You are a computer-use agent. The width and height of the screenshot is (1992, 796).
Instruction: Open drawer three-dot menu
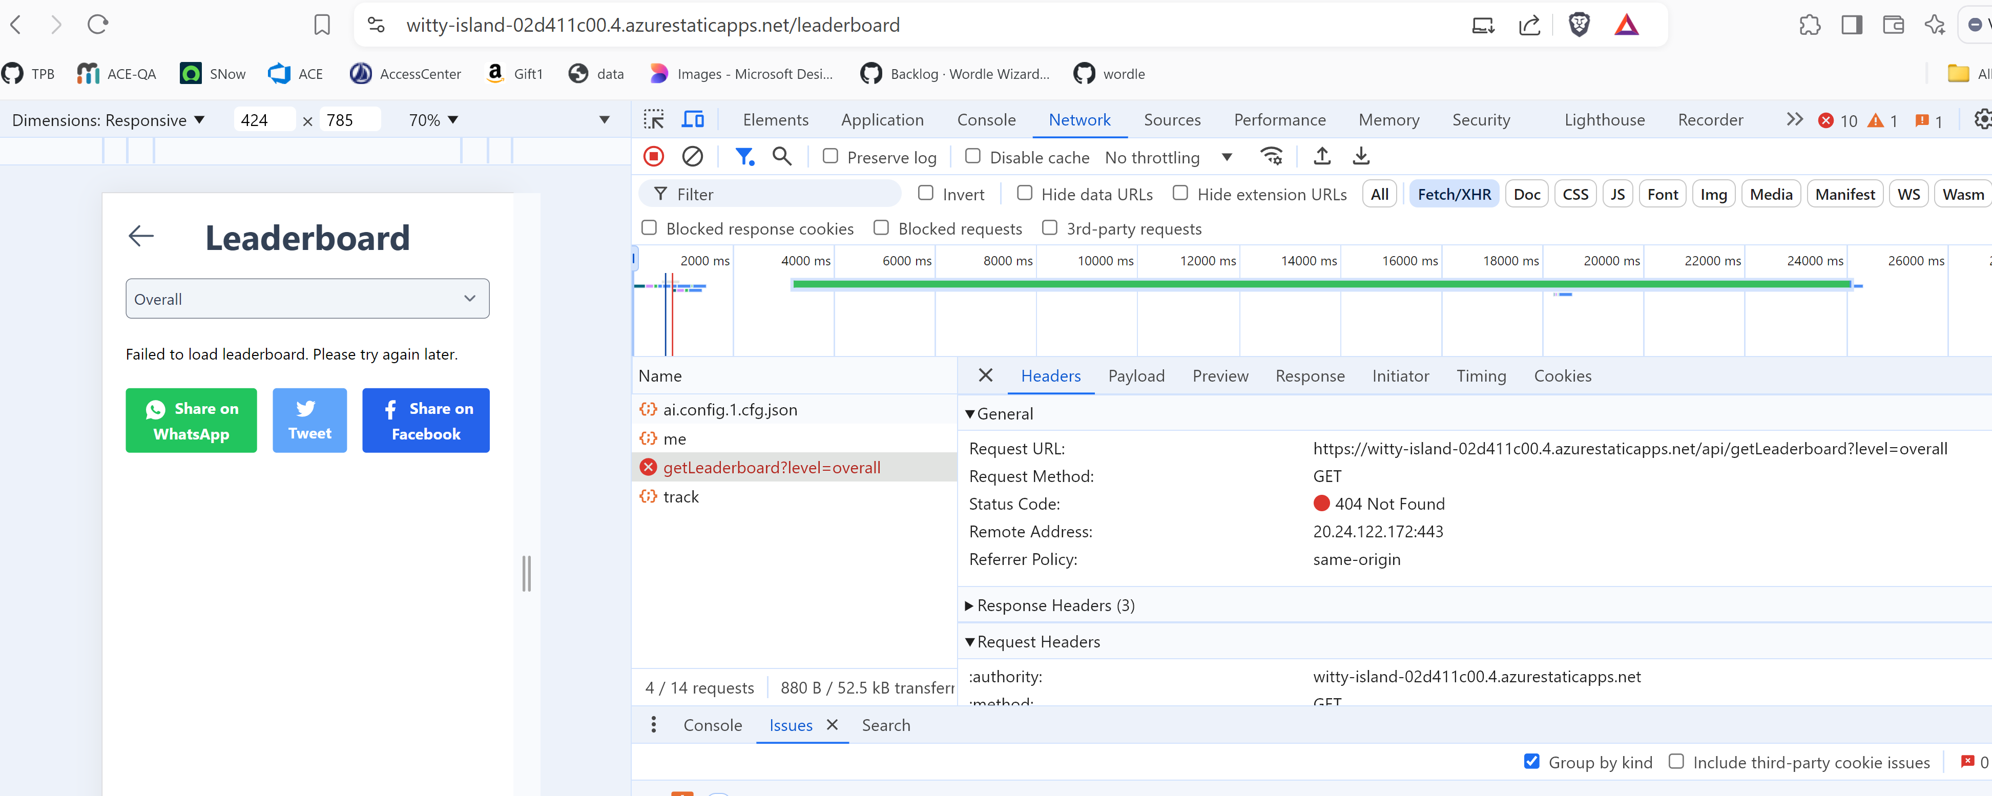(653, 724)
